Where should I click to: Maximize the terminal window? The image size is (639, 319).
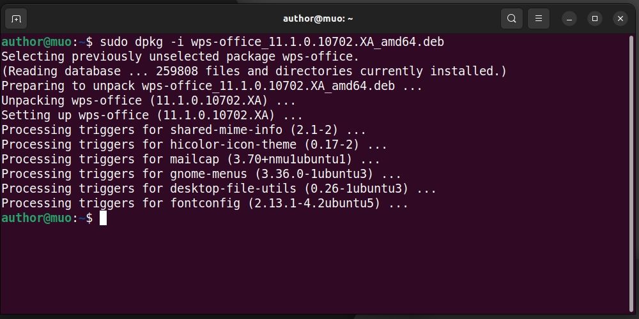tap(595, 19)
